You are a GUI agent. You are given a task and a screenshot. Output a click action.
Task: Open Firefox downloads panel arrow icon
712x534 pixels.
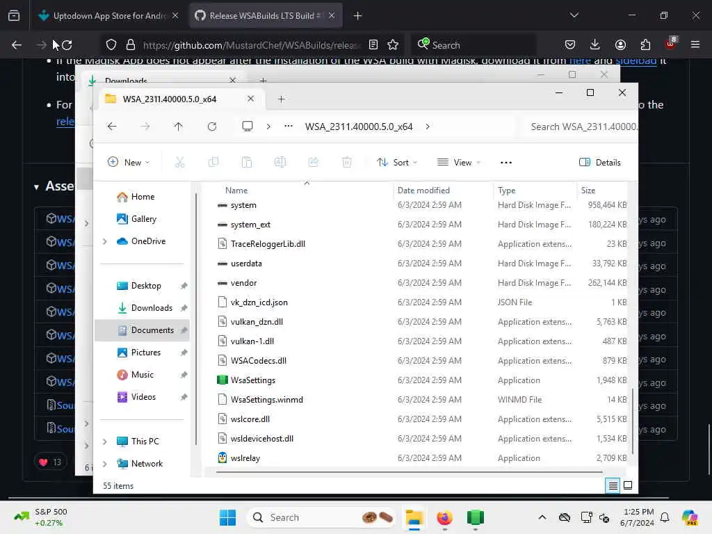(594, 44)
